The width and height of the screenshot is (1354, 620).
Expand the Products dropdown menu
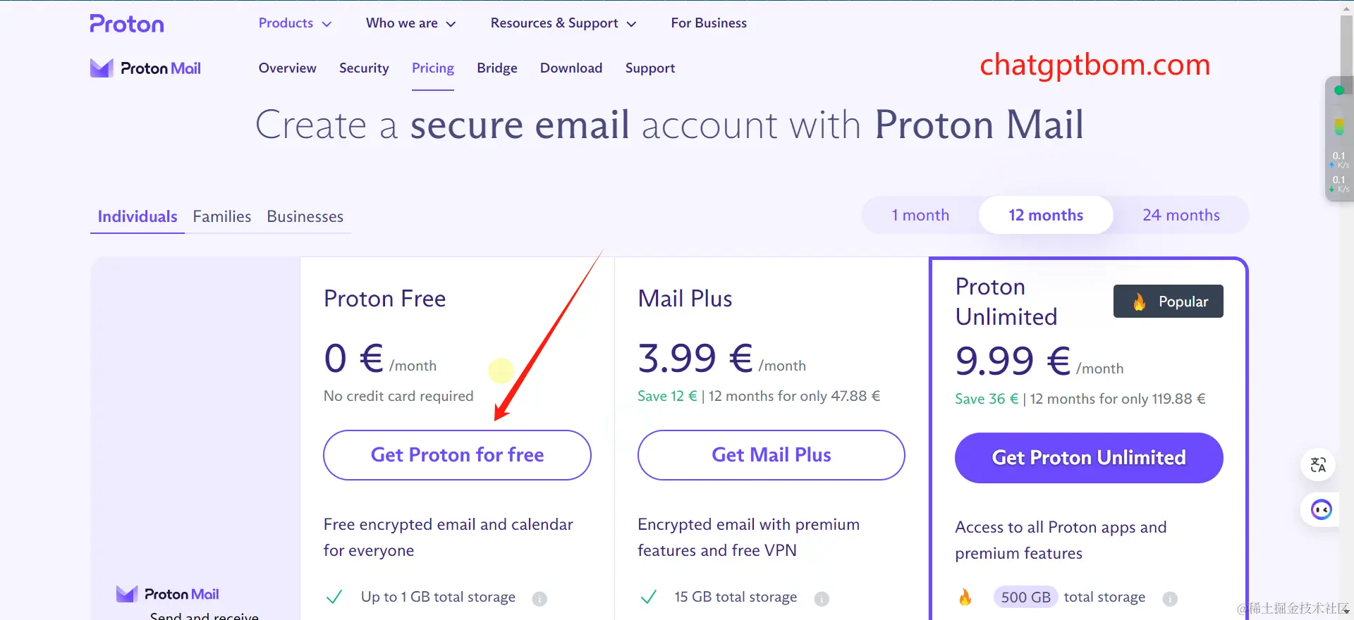click(x=295, y=23)
